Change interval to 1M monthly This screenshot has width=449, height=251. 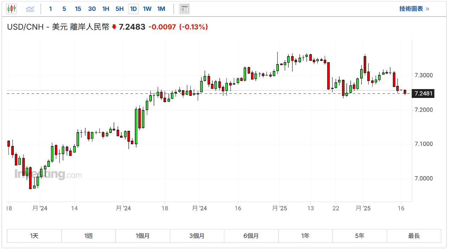pyautogui.click(x=161, y=9)
